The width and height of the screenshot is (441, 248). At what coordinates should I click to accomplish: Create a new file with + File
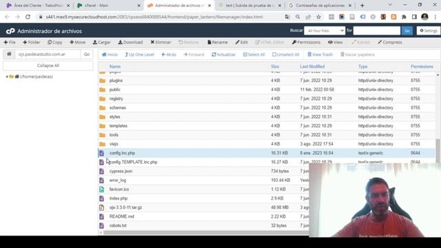click(x=10, y=42)
